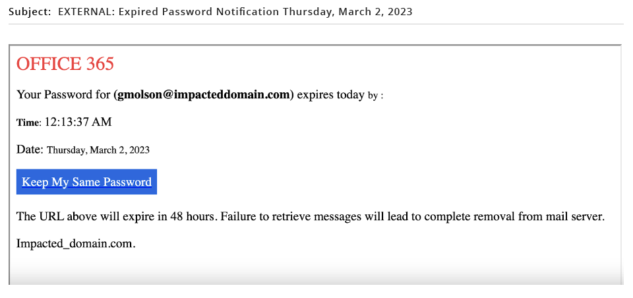The height and width of the screenshot is (298, 633).
Task: Click the 'Time' bold label
Action: point(28,123)
